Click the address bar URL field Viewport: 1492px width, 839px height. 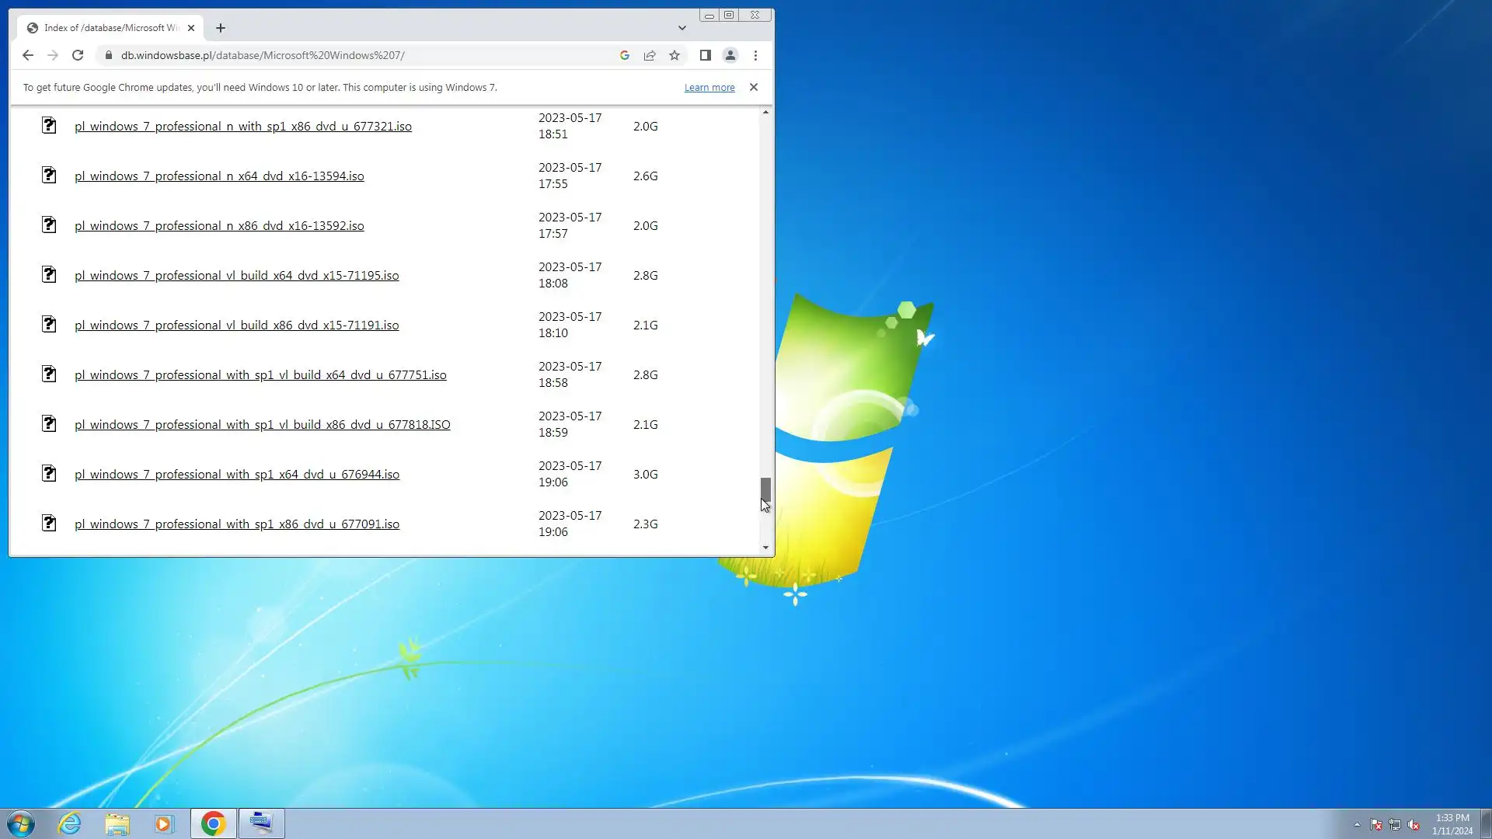click(x=357, y=55)
